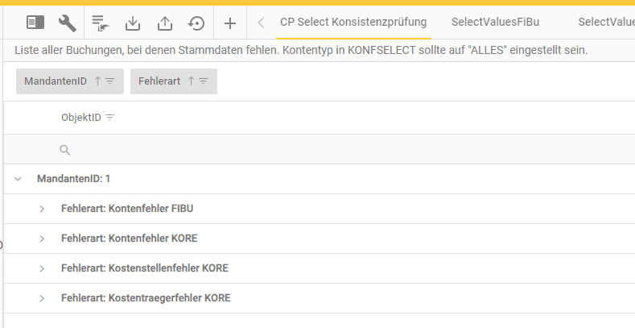This screenshot has width=635, height=328.
Task: Collapse the MandantenID: 1 group
Action: click(18, 179)
